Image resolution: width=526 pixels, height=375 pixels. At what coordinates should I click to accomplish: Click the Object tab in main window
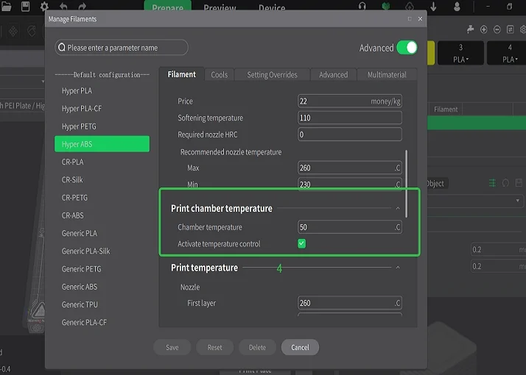[x=435, y=184]
